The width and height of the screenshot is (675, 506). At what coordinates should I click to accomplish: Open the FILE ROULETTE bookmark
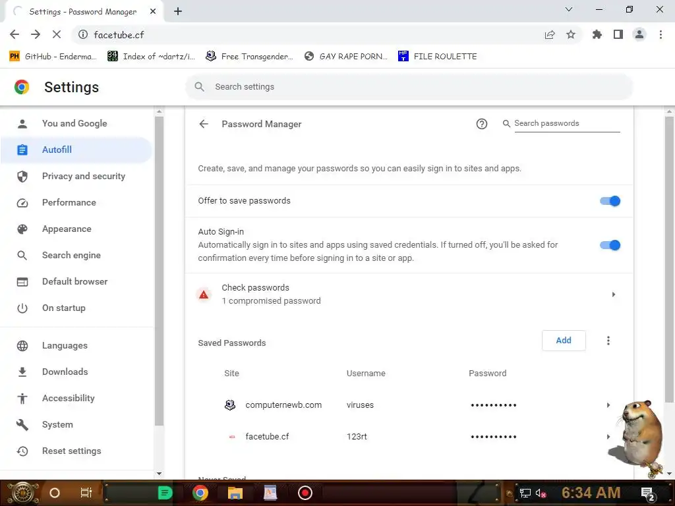tap(438, 57)
